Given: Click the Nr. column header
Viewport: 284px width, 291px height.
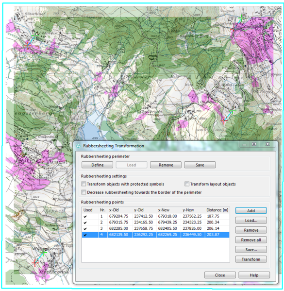Looking at the screenshot, I should (102, 210).
